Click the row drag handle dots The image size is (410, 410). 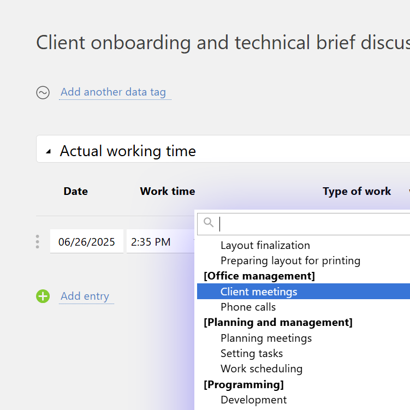(37, 241)
